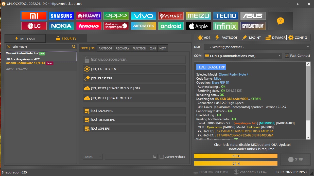
Task: Click the lower 100% progress bar
Action: (x=236, y=164)
